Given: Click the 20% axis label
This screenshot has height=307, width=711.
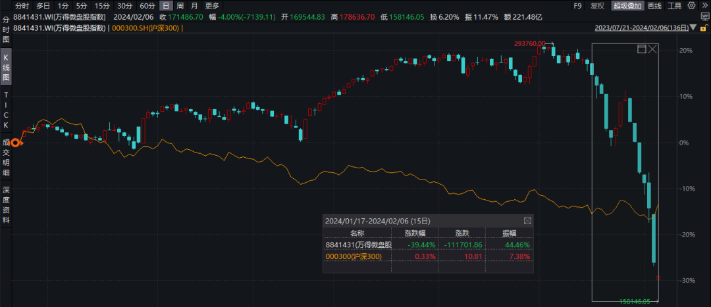Looking at the screenshot, I should tap(687, 50).
